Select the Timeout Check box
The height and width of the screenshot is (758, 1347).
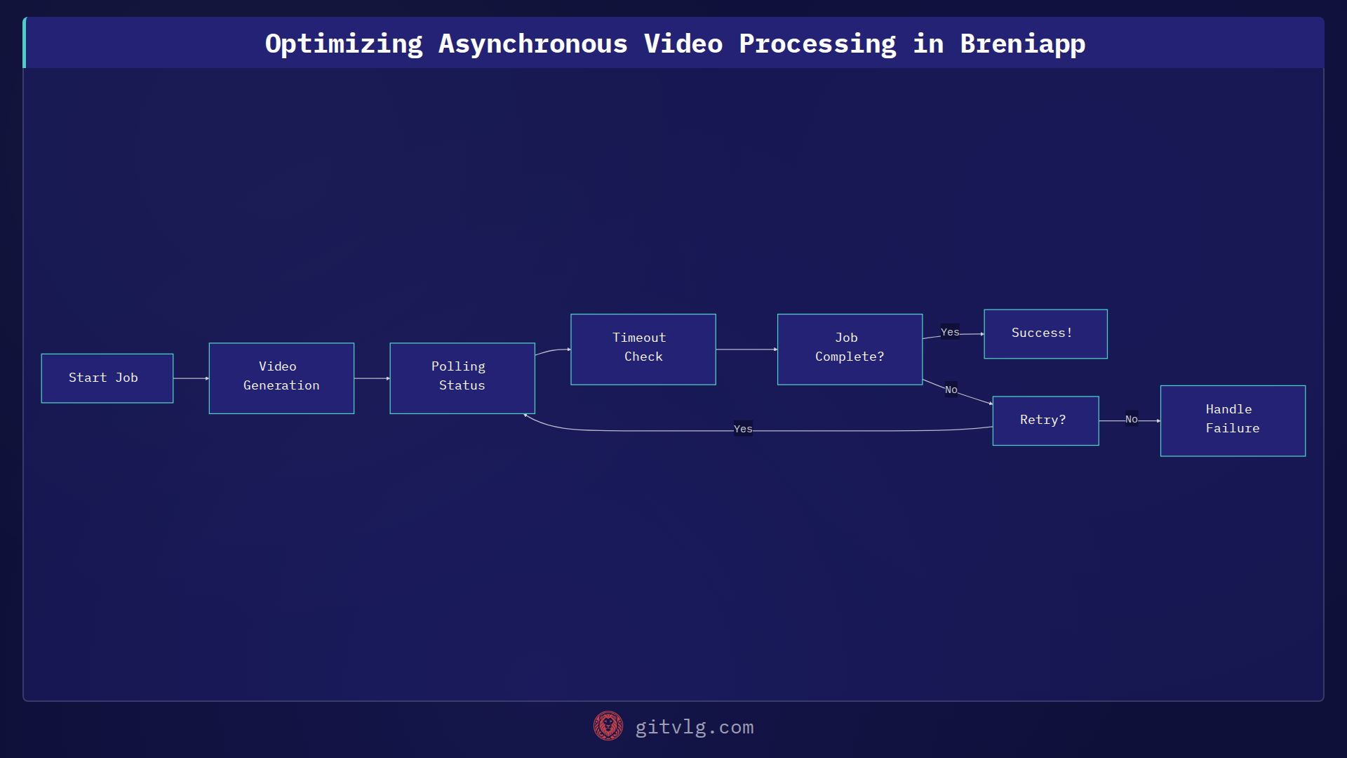pyautogui.click(x=643, y=350)
